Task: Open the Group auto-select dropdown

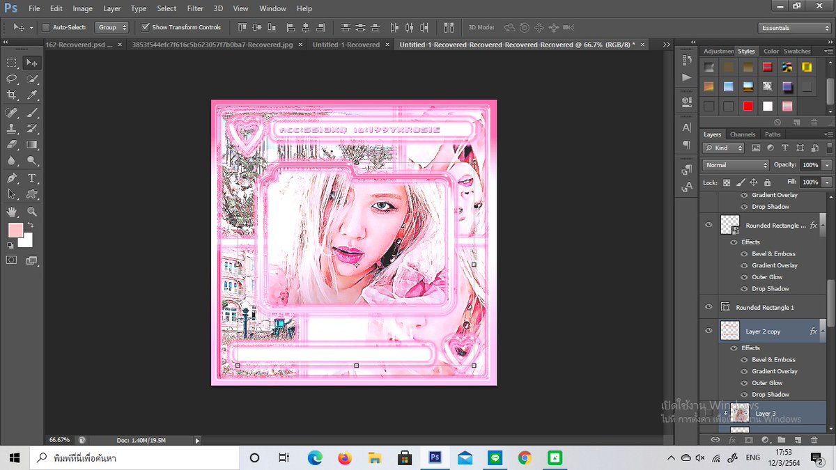Action: tap(112, 28)
